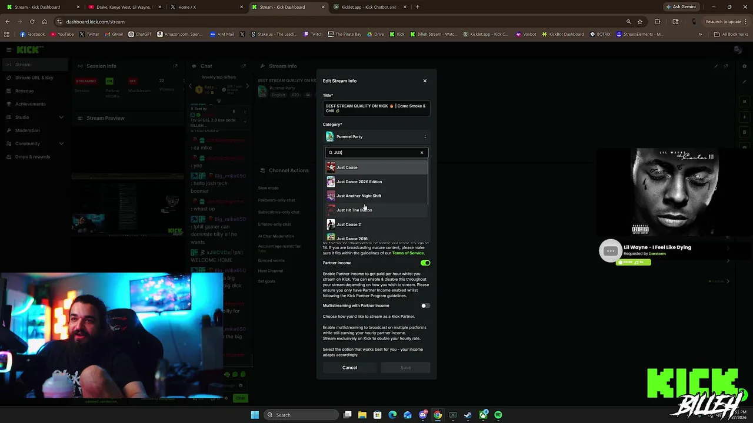Reload the current page

[x=32, y=22]
